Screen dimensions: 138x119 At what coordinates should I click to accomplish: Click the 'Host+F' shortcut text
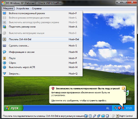(x=73, y=13)
